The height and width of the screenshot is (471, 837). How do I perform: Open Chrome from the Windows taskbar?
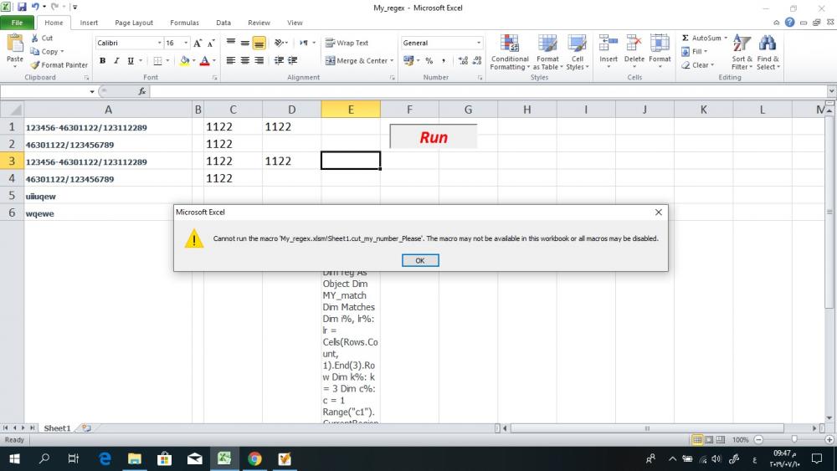pos(254,458)
